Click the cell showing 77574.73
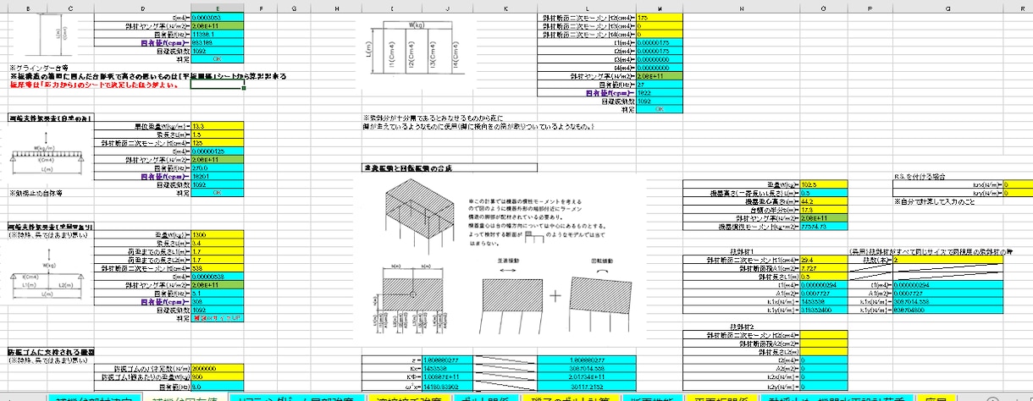 (824, 226)
